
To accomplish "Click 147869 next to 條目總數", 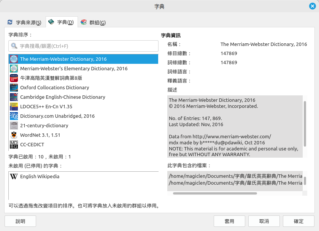I will pyautogui.click(x=229, y=54).
